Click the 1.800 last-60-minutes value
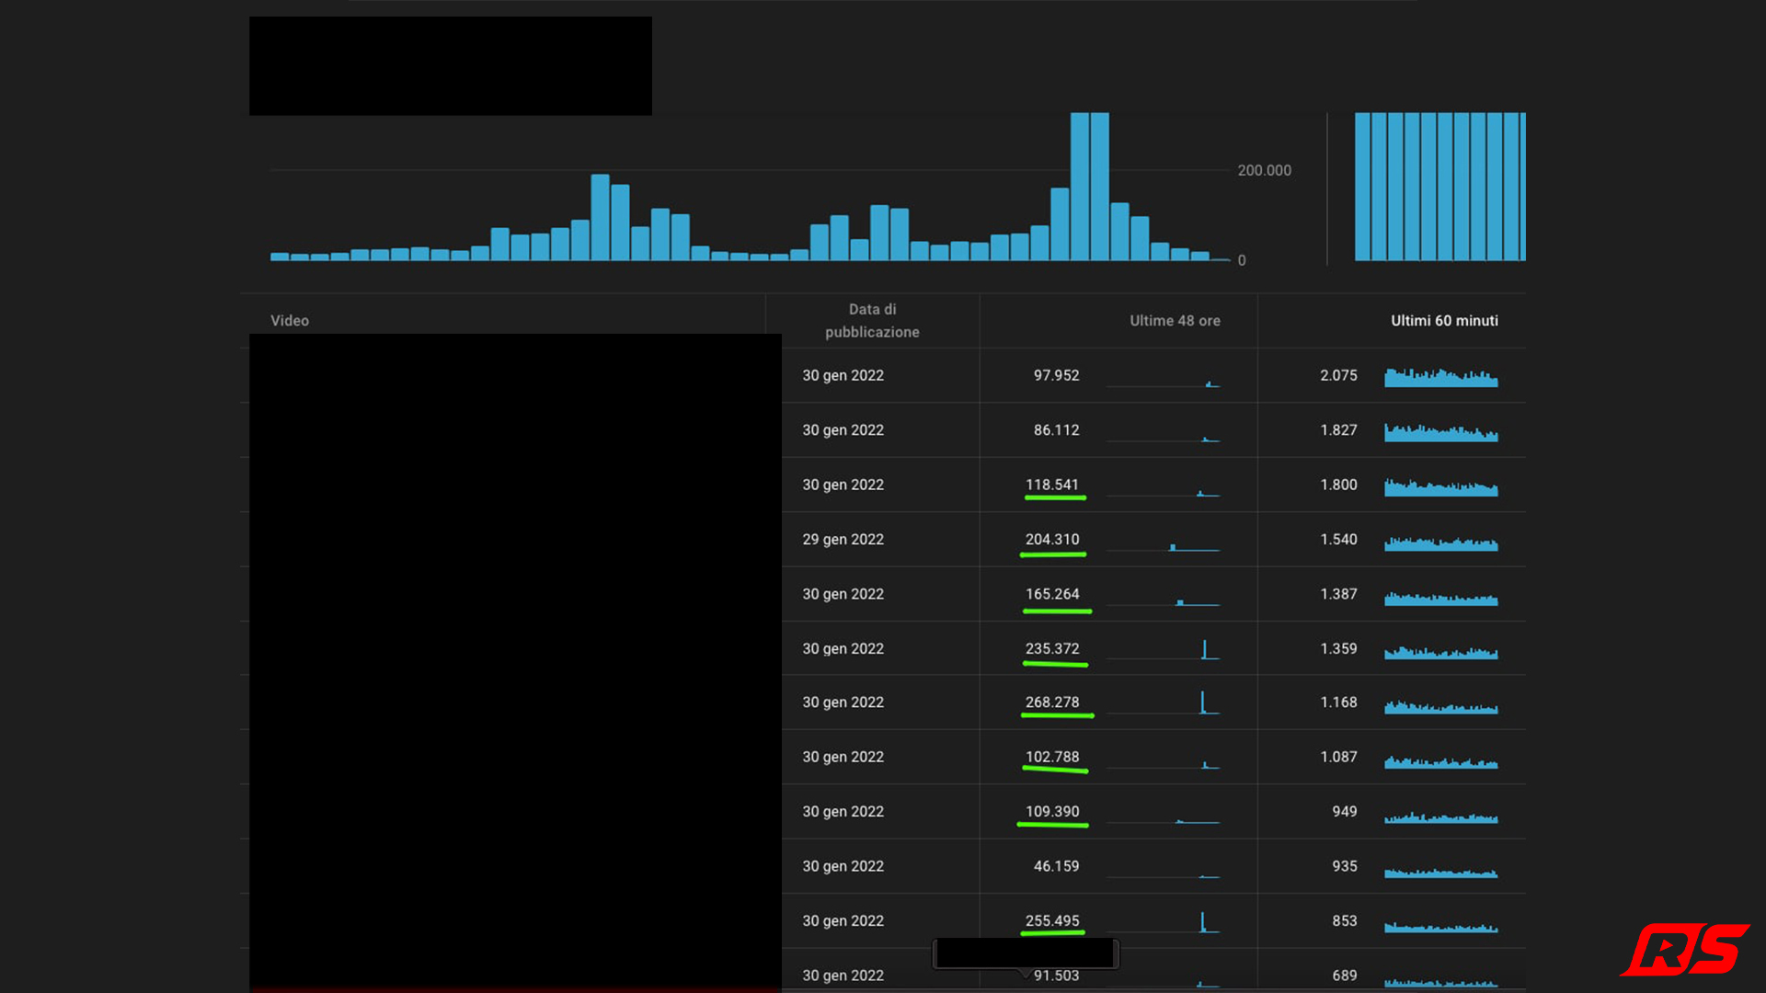The image size is (1766, 993). [x=1338, y=485]
